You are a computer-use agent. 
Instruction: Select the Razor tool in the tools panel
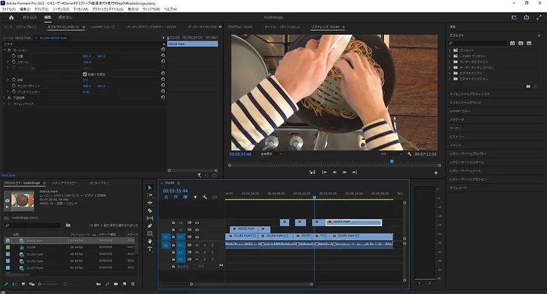pyautogui.click(x=150, y=210)
